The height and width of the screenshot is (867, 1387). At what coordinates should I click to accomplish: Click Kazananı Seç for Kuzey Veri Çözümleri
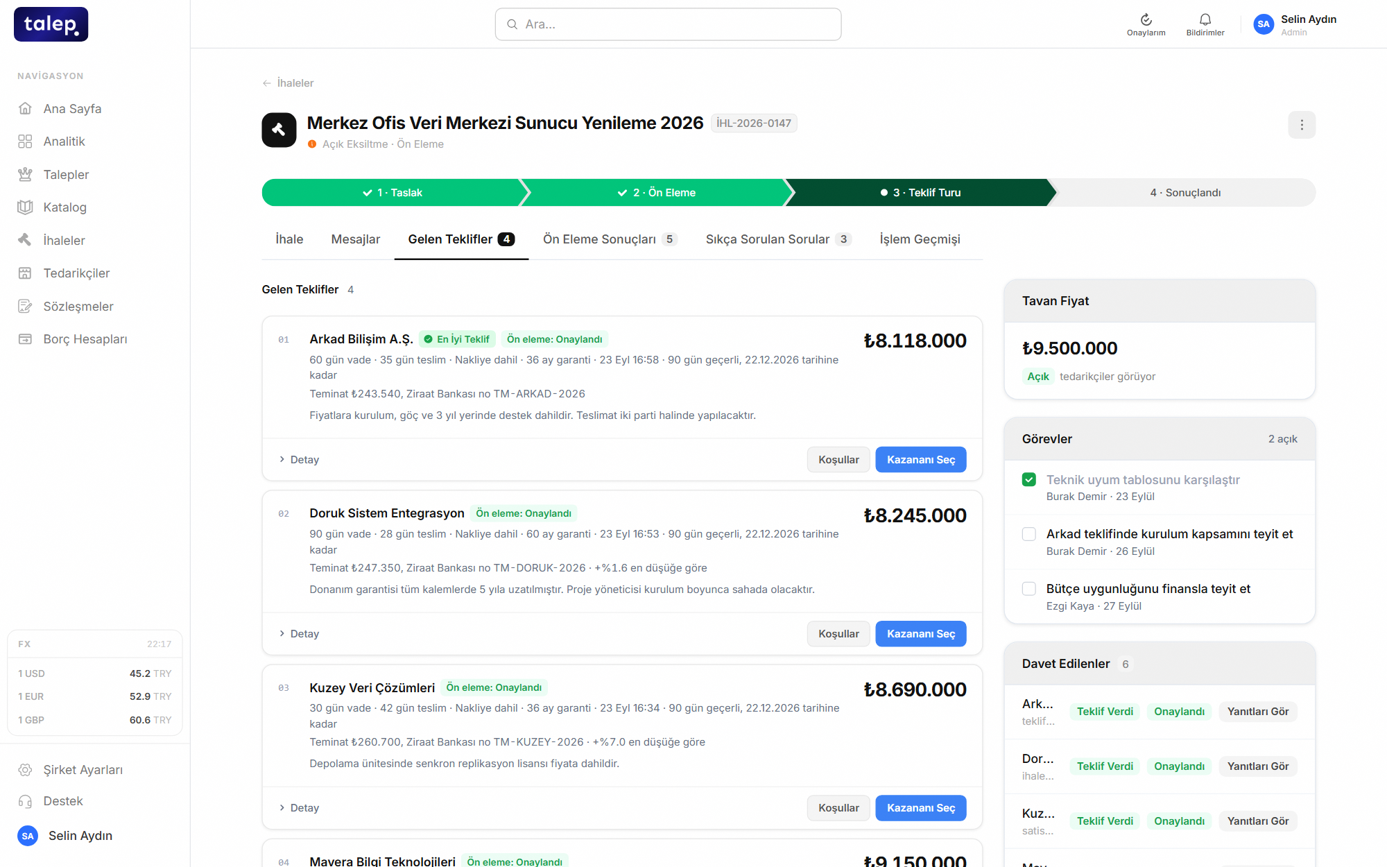tap(921, 807)
